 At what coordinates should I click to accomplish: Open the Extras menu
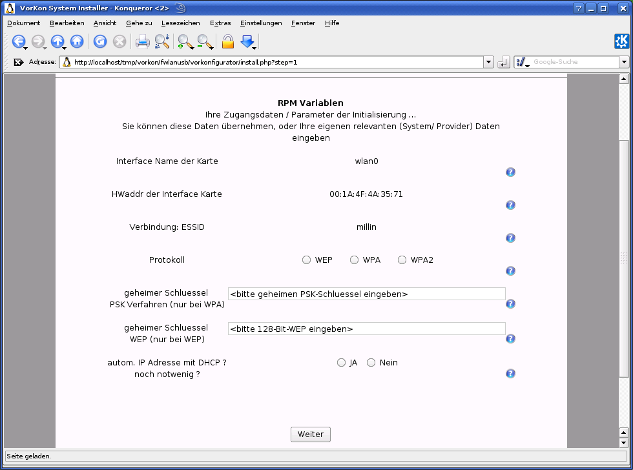220,23
